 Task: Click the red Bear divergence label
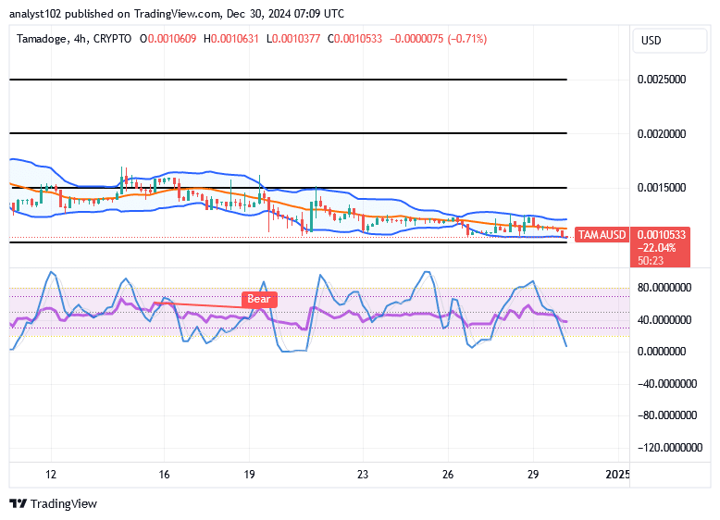pos(259,299)
